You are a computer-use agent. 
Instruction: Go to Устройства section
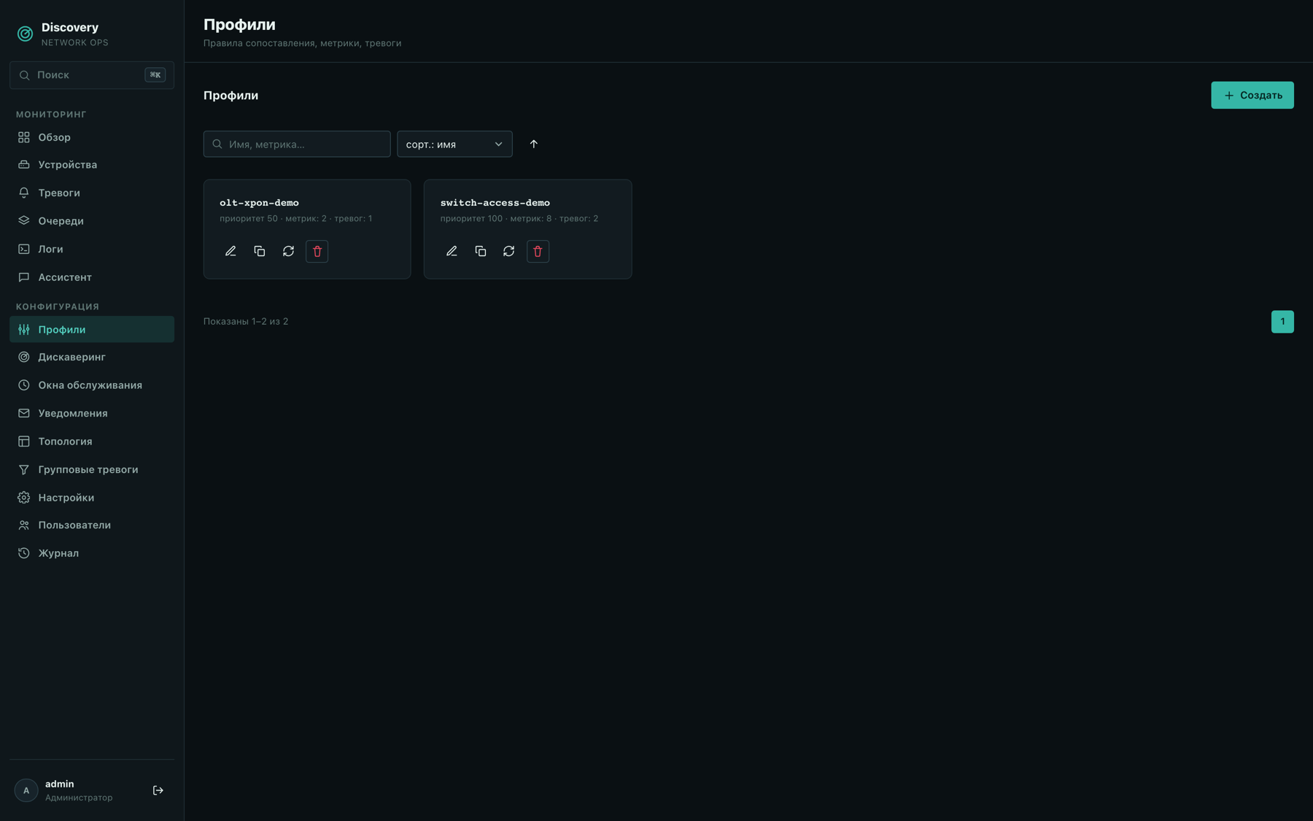[92, 165]
